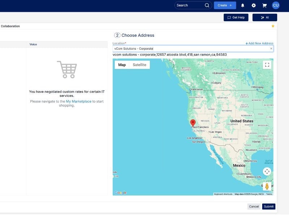
Task: Click the Google logo on the map
Action: pos(120,193)
